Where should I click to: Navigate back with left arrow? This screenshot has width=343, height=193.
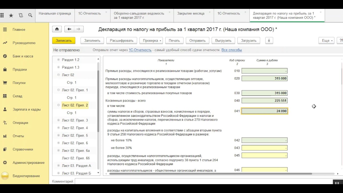coord(69,29)
